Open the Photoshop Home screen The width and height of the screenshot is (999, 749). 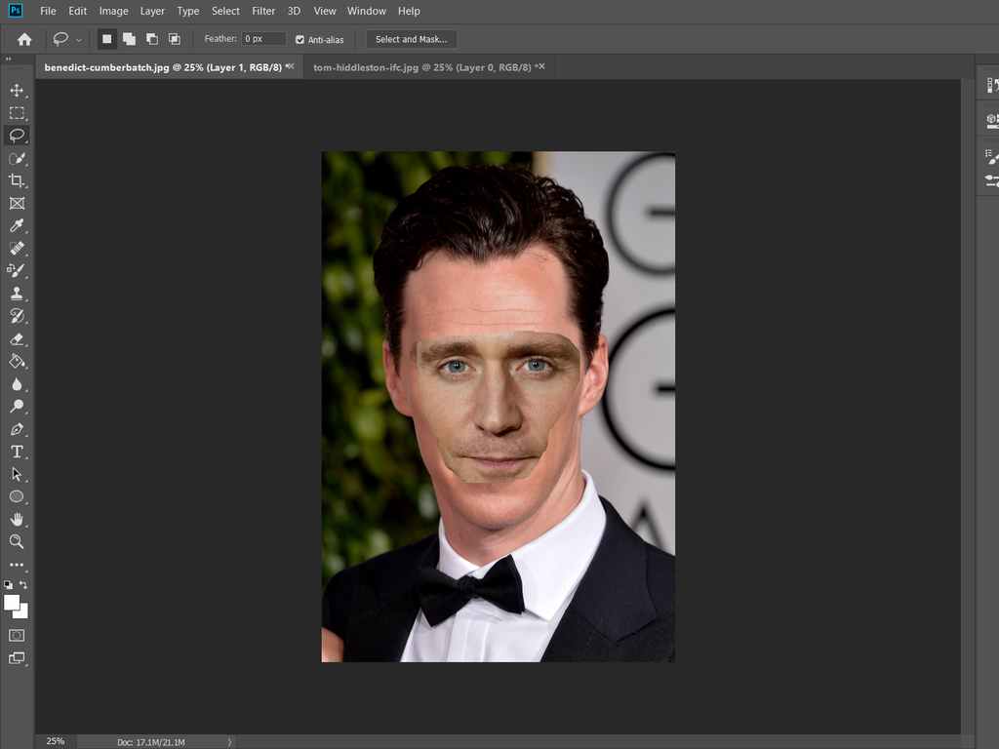tap(22, 39)
